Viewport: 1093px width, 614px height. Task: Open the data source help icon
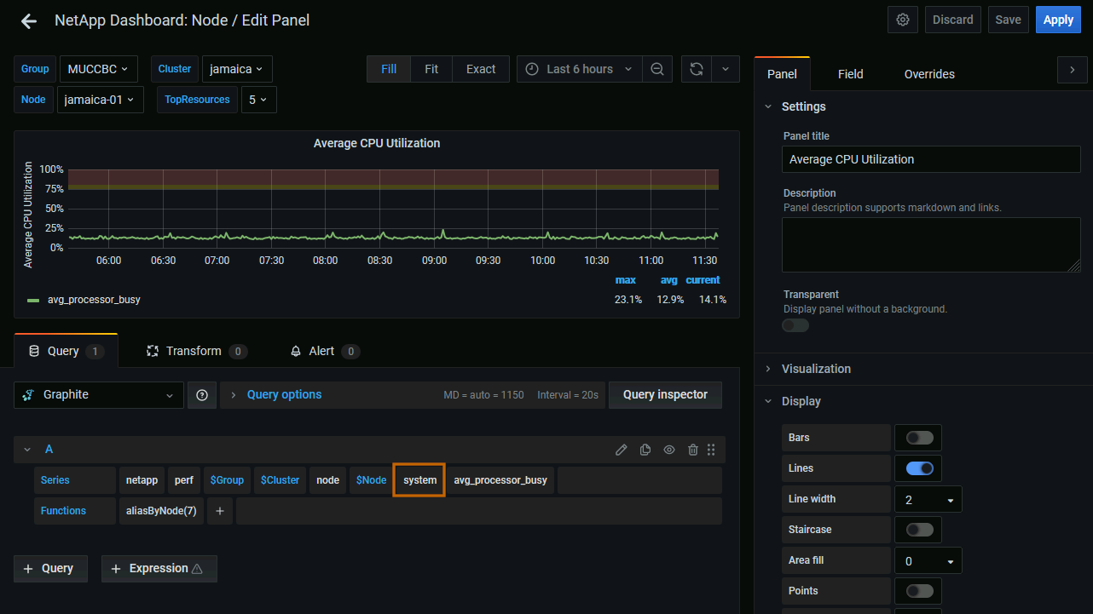click(x=202, y=395)
